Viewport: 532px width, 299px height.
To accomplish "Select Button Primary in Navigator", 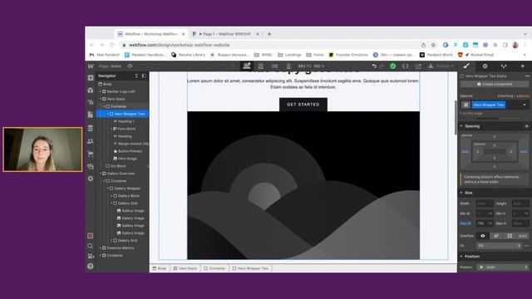I will click(130, 151).
